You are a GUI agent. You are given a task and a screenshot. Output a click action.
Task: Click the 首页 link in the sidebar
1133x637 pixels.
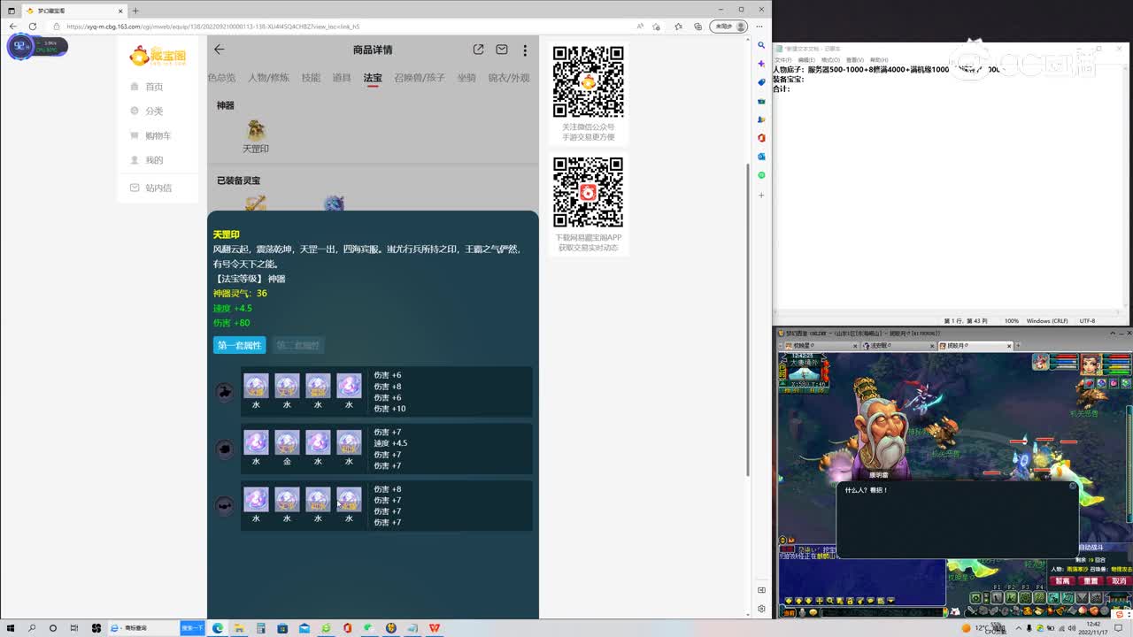(x=153, y=86)
